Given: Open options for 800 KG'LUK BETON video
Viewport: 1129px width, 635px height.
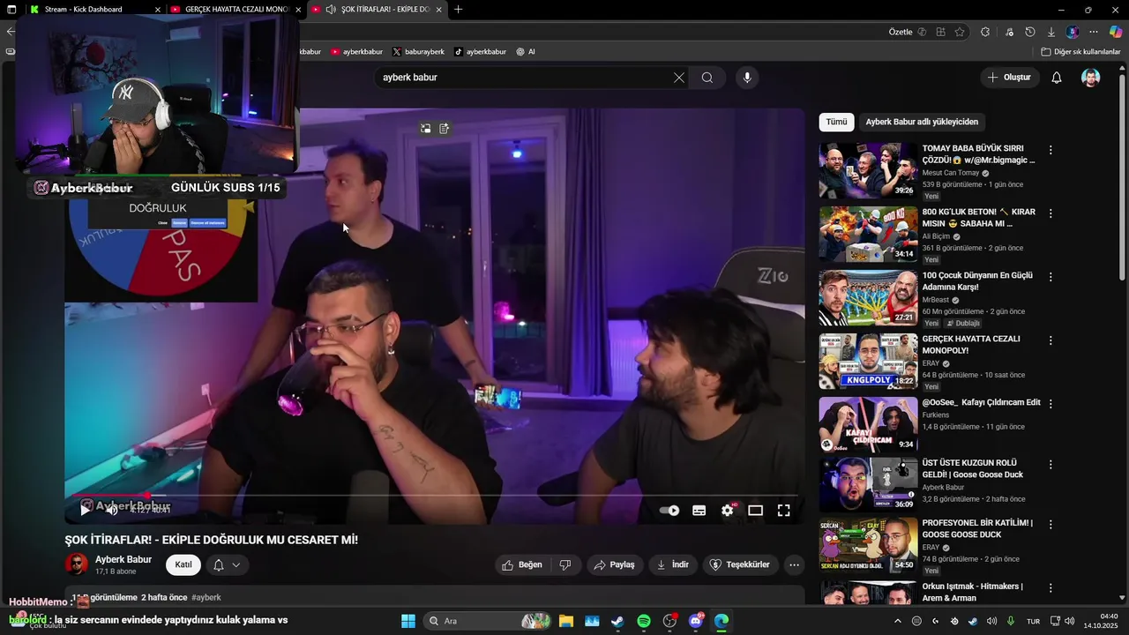Looking at the screenshot, I should coord(1050,213).
